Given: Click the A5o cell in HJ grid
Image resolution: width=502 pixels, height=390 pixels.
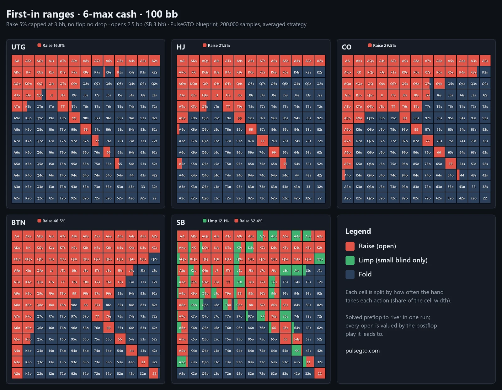Looking at the screenshot, I should 182,164.
